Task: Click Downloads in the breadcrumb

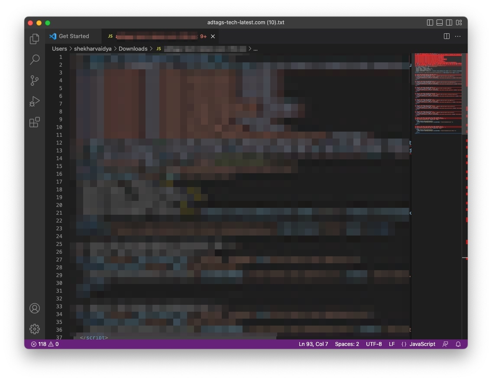Action: [133, 49]
